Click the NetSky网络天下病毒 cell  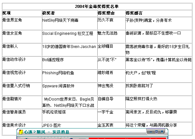(x=70, y=23)
